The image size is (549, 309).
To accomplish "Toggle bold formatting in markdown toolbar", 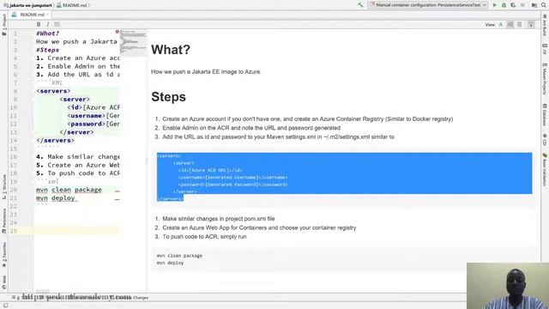I will pyautogui.click(x=39, y=24).
